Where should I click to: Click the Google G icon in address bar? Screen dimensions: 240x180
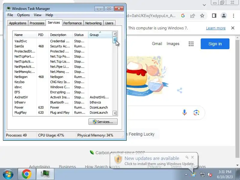pyautogui.click(x=183, y=16)
